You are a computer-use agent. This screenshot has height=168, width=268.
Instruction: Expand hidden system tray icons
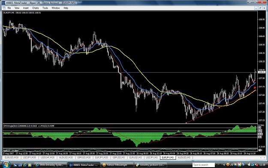pyautogui.click(x=224, y=165)
